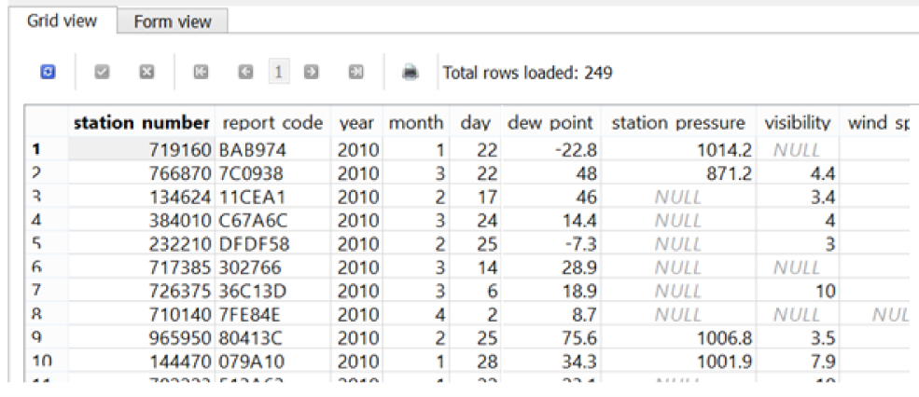The height and width of the screenshot is (397, 919).
Task: Go to next page of results
Action: 312,72
